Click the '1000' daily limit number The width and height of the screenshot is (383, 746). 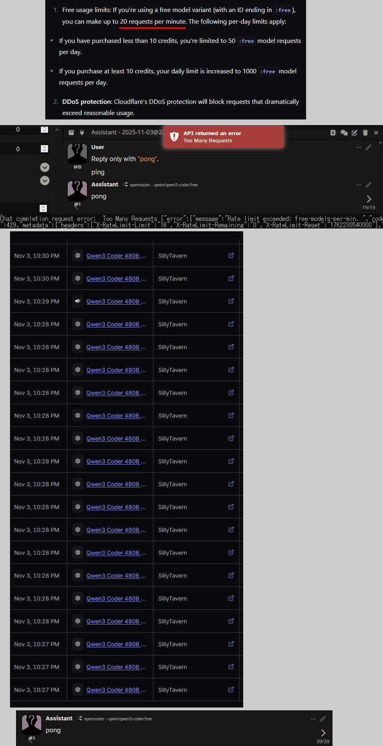coord(250,71)
